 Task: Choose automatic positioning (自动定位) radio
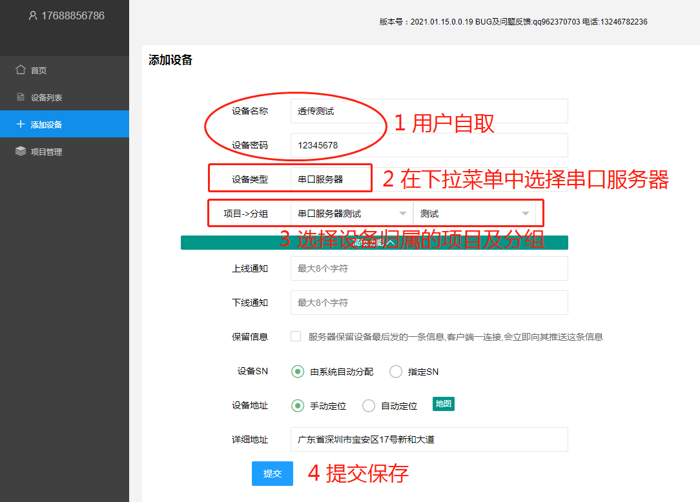[369, 406]
